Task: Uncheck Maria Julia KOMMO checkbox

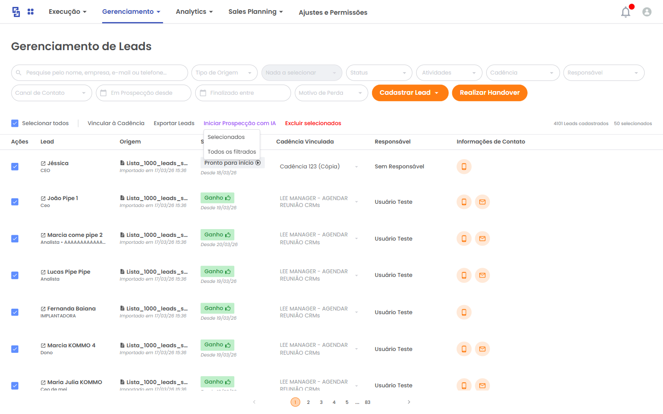Action: (x=15, y=386)
